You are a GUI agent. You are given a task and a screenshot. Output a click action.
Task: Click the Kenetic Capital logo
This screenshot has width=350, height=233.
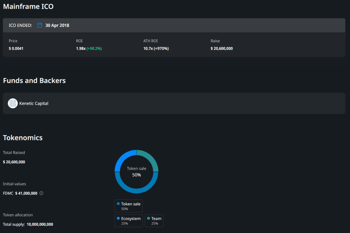point(13,103)
